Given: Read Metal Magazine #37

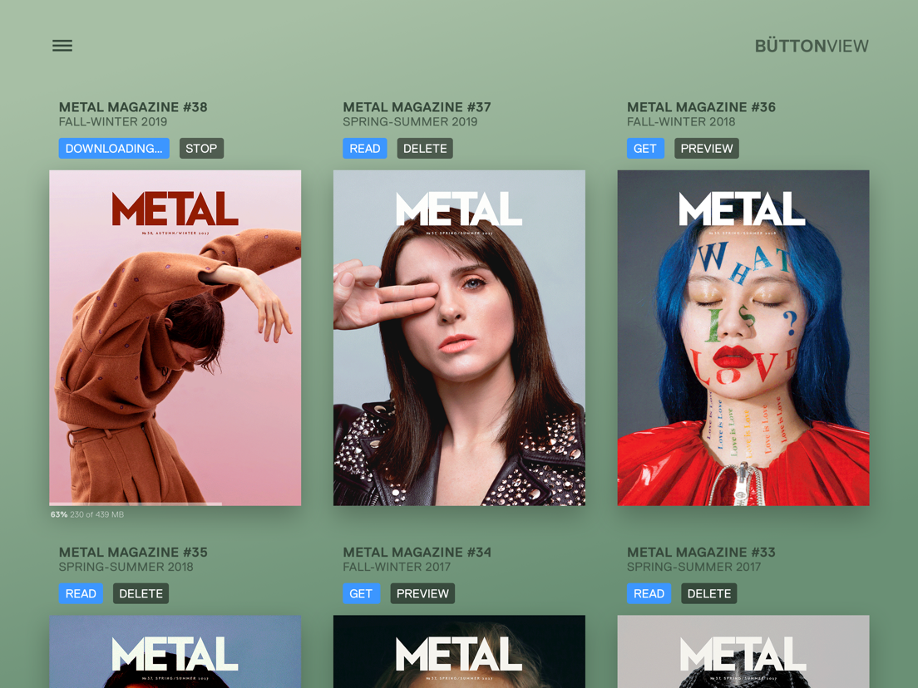Looking at the screenshot, I should click(x=365, y=149).
